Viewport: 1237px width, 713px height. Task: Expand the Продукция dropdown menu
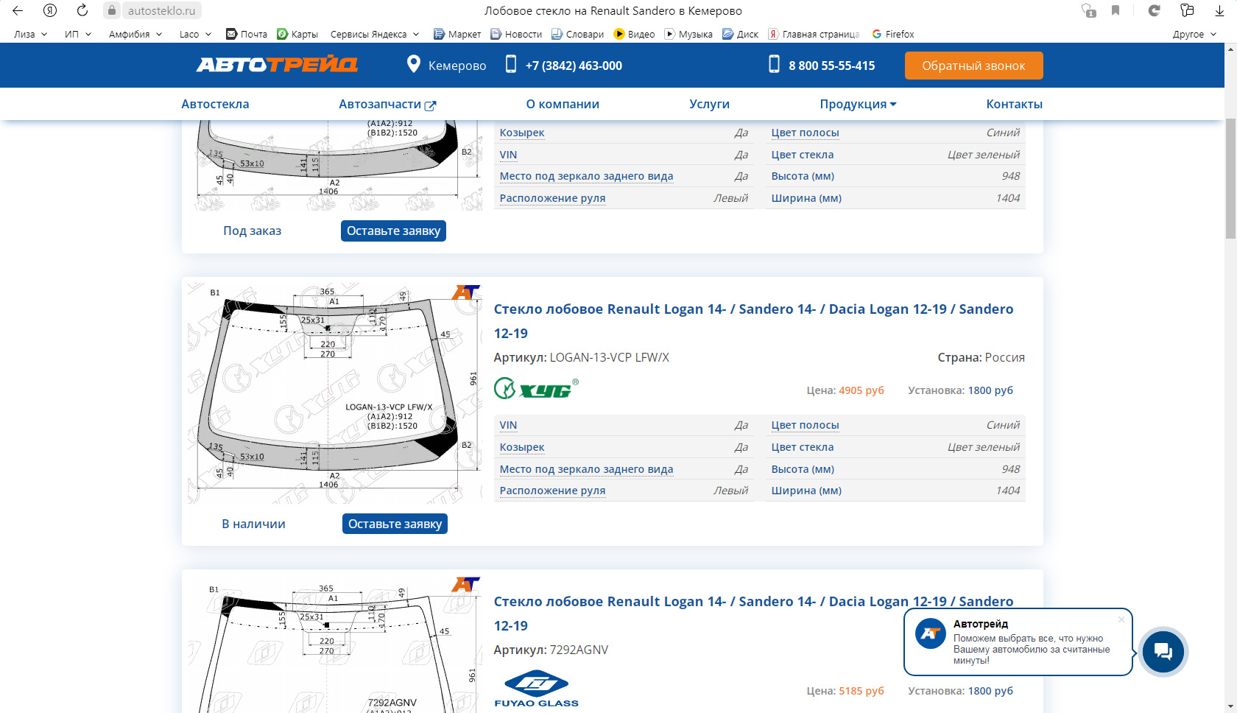(859, 105)
